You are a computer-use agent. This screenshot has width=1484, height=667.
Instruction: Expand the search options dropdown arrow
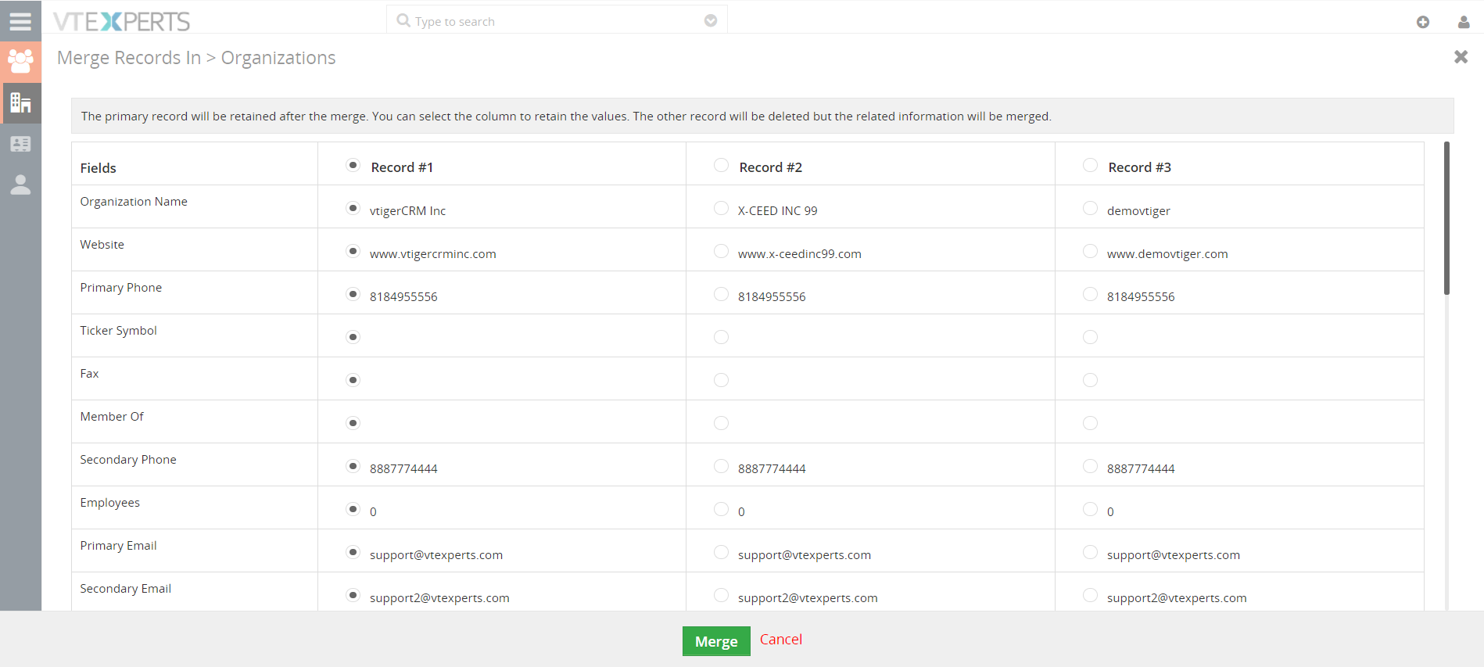[711, 21]
